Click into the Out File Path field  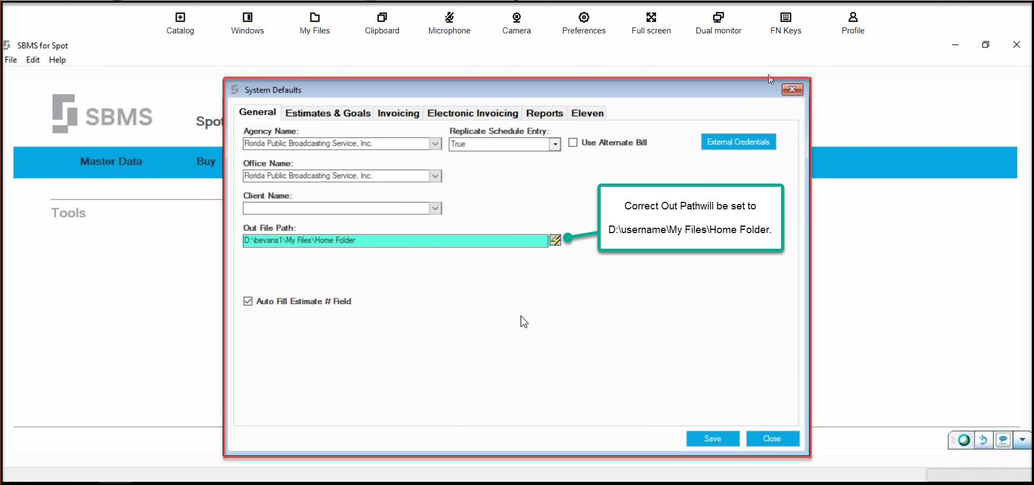(x=396, y=241)
